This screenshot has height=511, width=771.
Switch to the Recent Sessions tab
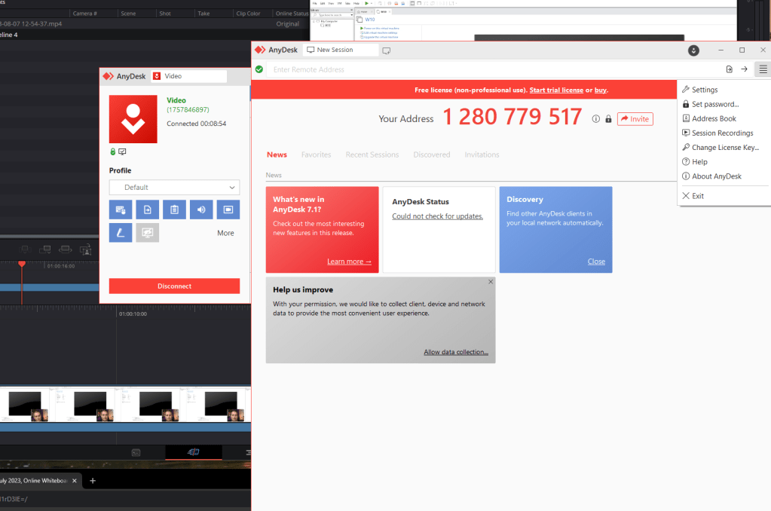pos(372,155)
